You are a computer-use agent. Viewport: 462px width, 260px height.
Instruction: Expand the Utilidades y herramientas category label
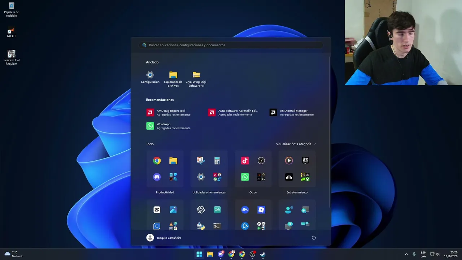(x=209, y=192)
